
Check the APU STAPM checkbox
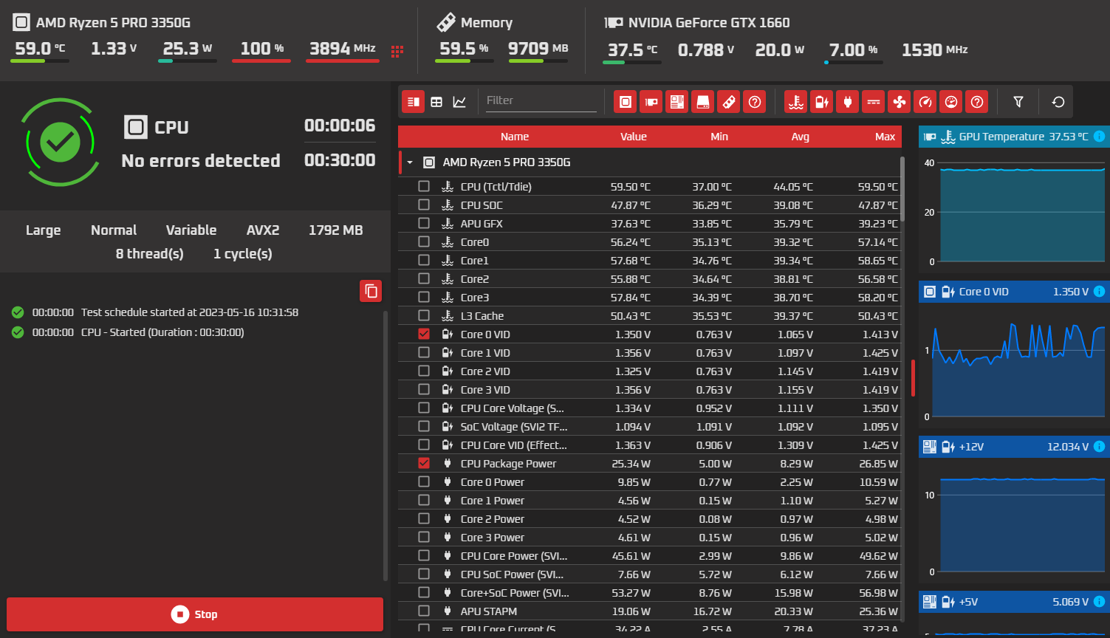(424, 611)
